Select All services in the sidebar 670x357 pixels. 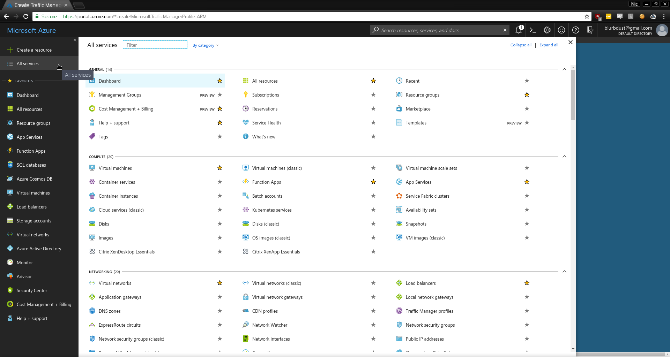tap(39, 63)
